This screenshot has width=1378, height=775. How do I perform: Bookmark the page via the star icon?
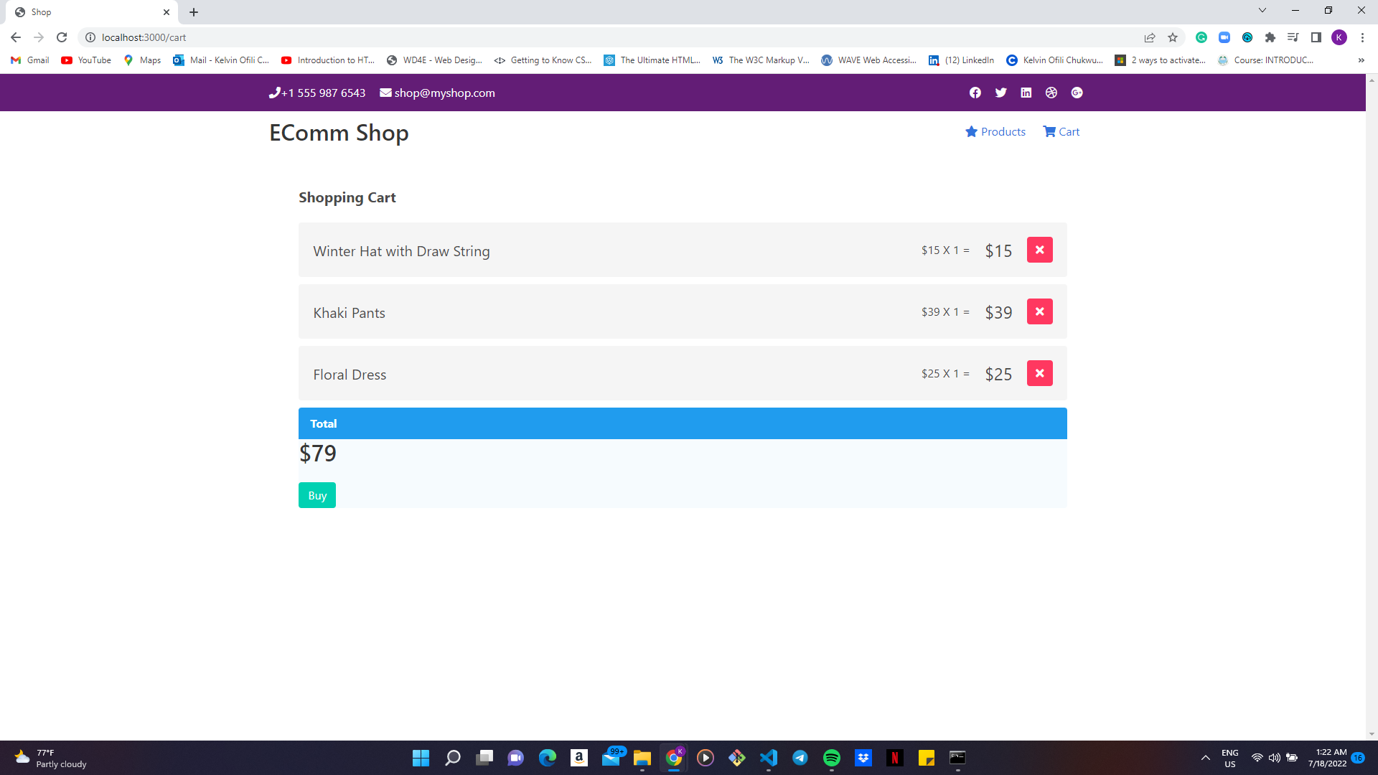click(x=1173, y=37)
